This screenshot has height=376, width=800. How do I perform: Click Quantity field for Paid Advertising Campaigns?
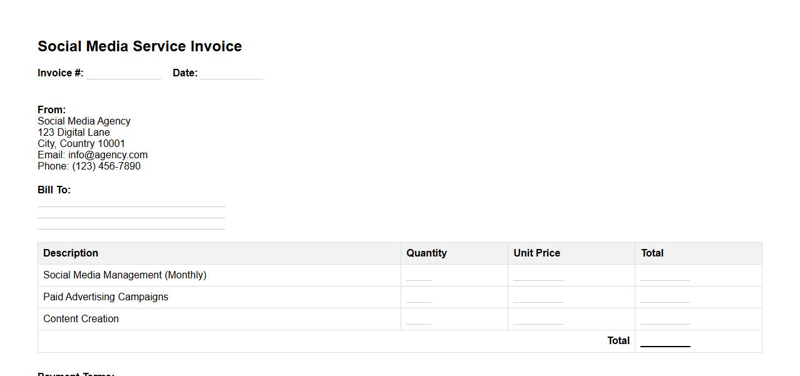pos(418,297)
